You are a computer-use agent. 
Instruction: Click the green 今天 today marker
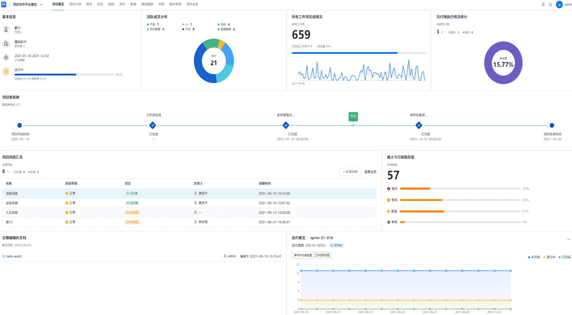click(x=353, y=116)
